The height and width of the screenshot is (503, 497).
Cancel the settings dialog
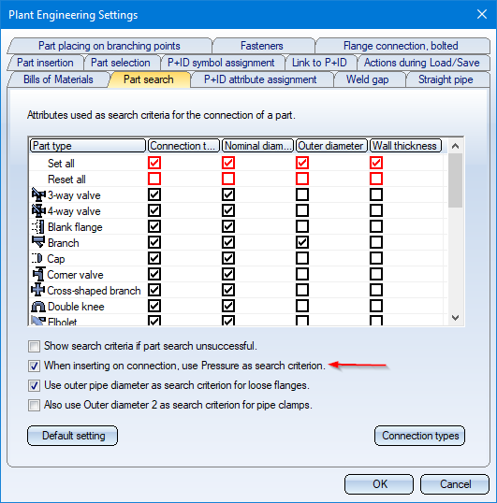pos(455,484)
